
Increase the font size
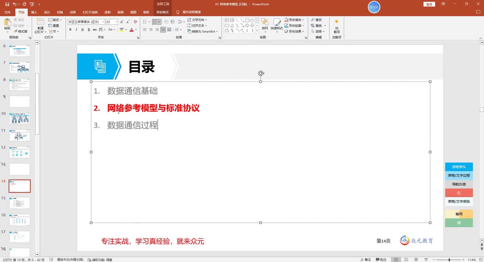122,22
